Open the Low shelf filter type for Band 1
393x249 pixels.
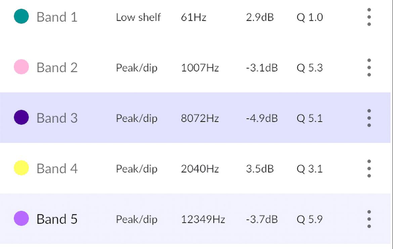[x=138, y=17]
